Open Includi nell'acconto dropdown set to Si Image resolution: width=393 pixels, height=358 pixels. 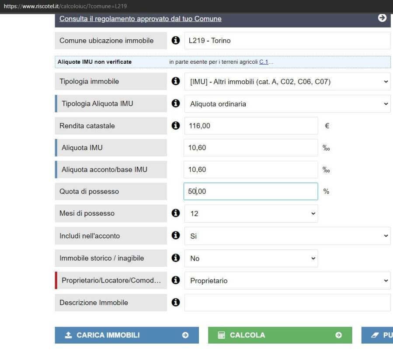(x=287, y=236)
